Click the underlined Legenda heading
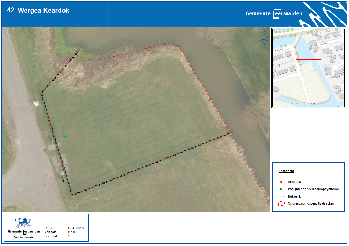This screenshot has width=349, height=246. [x=286, y=171]
